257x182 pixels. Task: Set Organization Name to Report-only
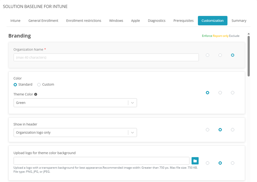220,55
